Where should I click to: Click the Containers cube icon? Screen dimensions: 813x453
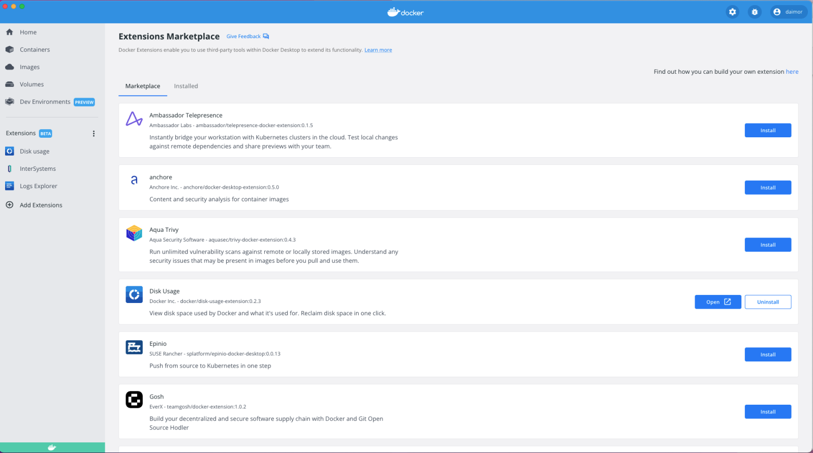pyautogui.click(x=9, y=49)
